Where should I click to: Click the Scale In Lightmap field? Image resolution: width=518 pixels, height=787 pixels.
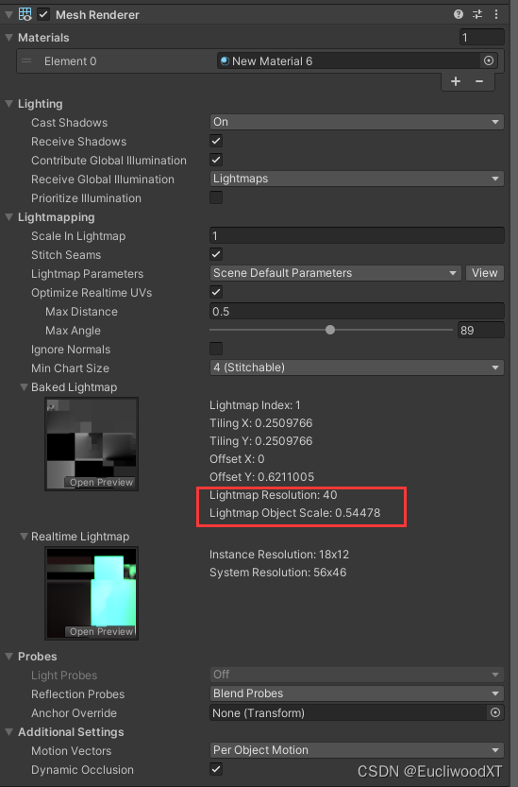click(357, 235)
